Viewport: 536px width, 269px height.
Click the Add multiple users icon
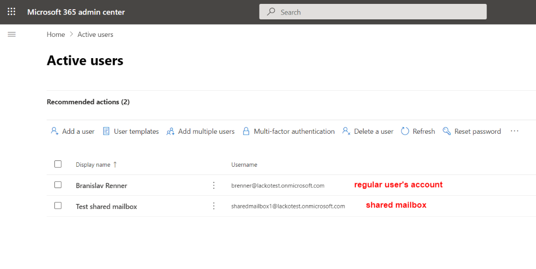[170, 131]
